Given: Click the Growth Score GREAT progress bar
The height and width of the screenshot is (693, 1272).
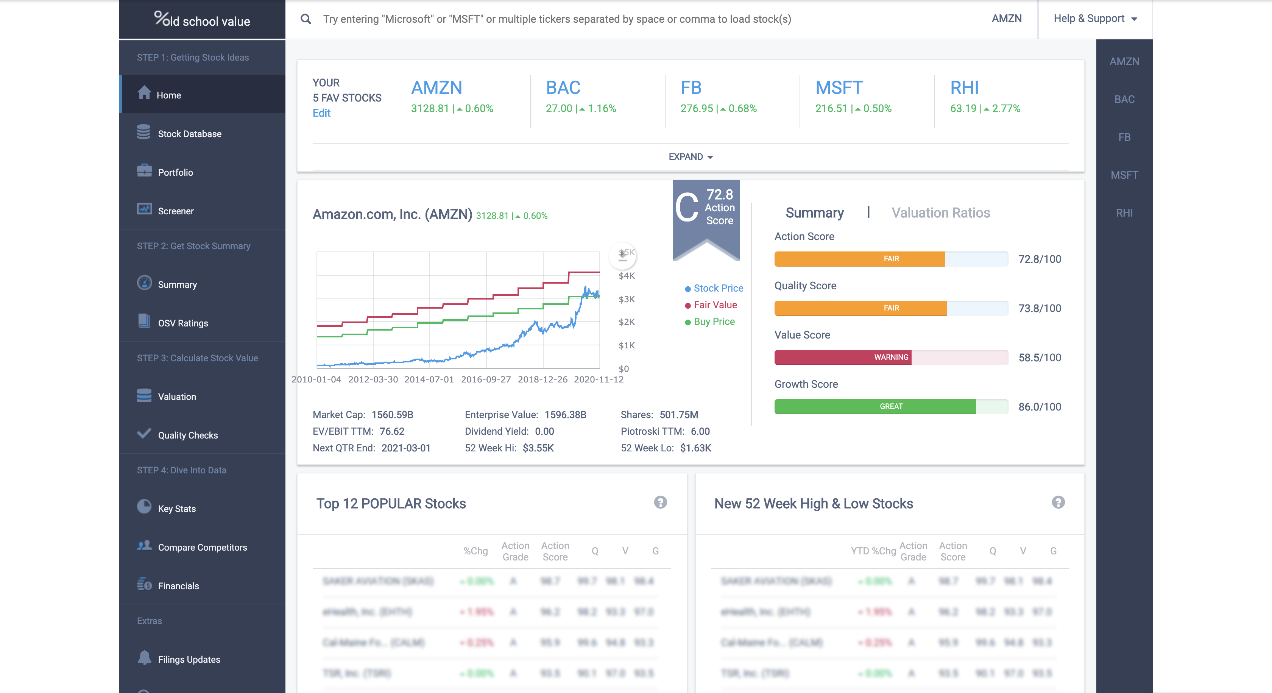Looking at the screenshot, I should [891, 406].
